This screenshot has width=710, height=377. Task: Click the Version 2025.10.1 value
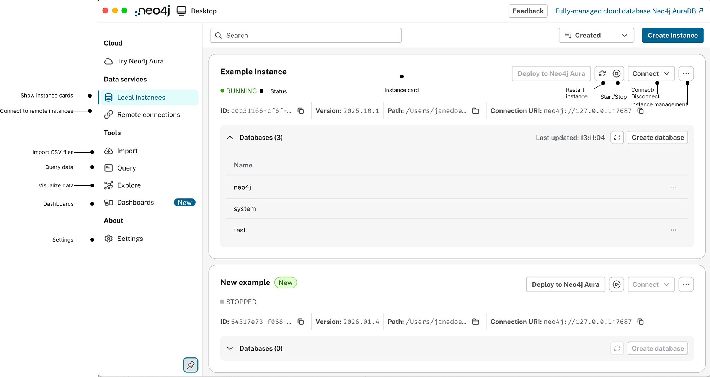coord(361,111)
